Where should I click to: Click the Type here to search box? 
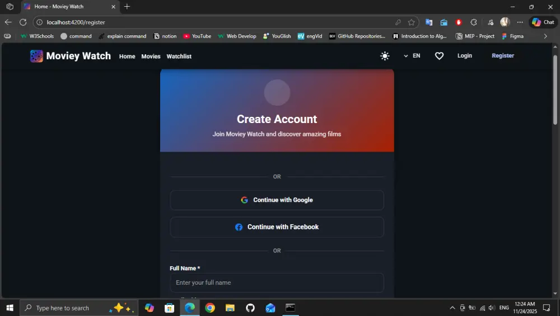coord(79,308)
